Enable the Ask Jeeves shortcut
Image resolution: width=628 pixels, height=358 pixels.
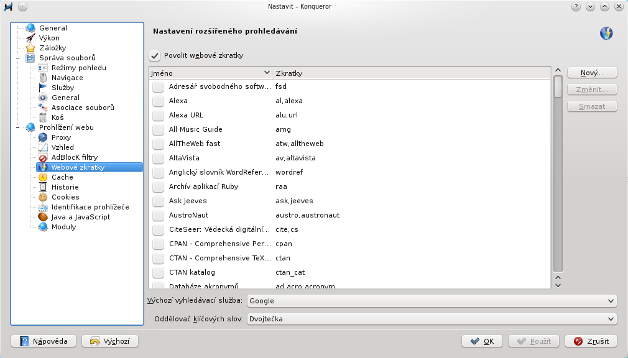[x=158, y=201]
